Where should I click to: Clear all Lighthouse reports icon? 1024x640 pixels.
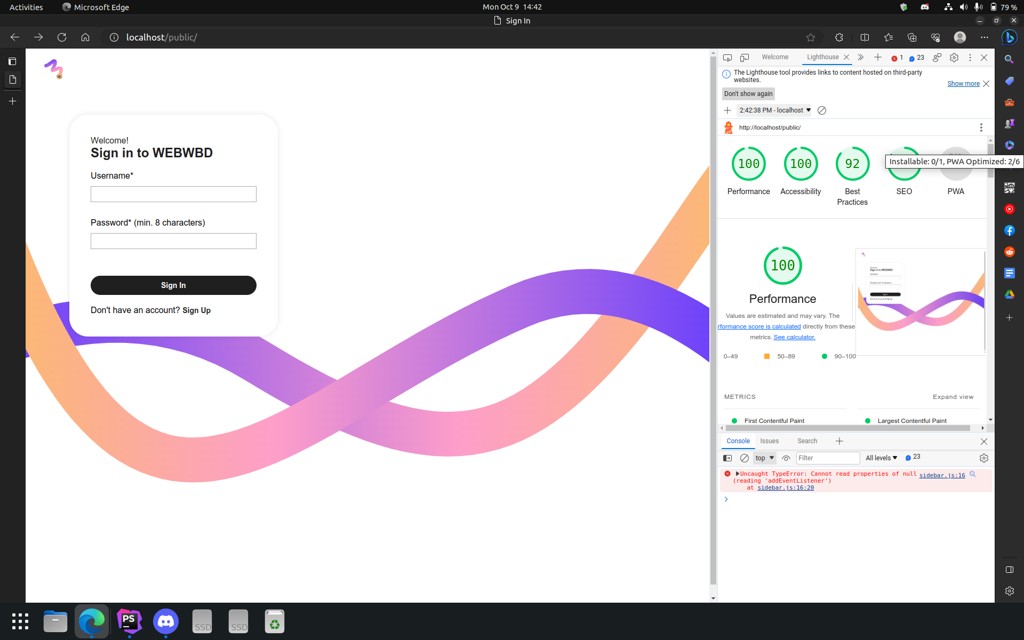[822, 110]
